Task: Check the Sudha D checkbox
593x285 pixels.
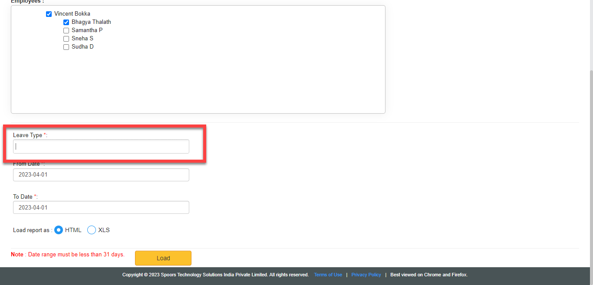Action: [66, 47]
